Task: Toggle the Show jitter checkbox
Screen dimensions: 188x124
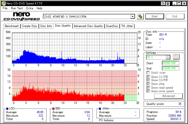Action: tap(148, 84)
